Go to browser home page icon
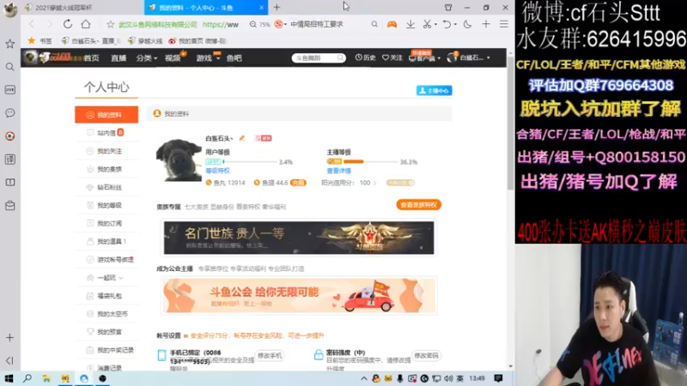 click(x=86, y=24)
